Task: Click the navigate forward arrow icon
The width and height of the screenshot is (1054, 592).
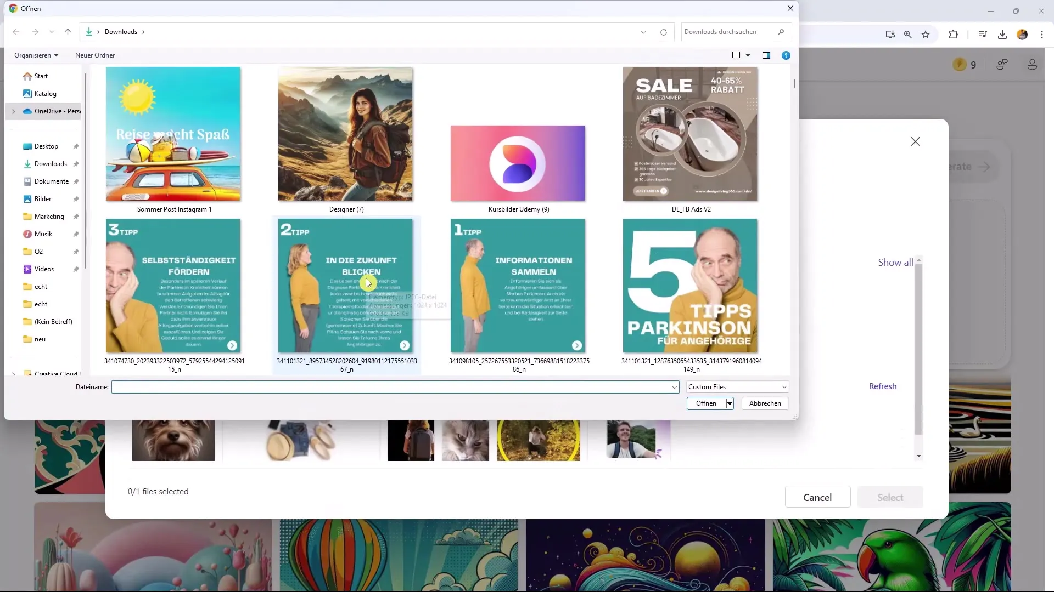Action: (34, 31)
